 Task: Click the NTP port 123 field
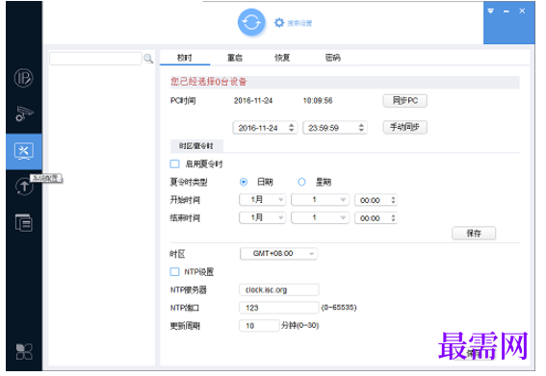point(279,308)
